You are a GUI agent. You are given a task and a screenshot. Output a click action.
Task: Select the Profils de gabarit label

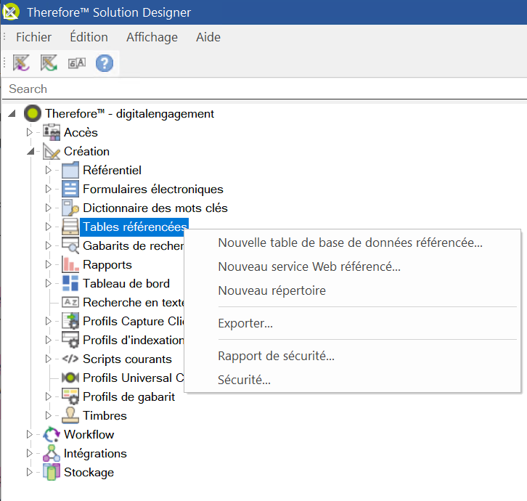[128, 396]
